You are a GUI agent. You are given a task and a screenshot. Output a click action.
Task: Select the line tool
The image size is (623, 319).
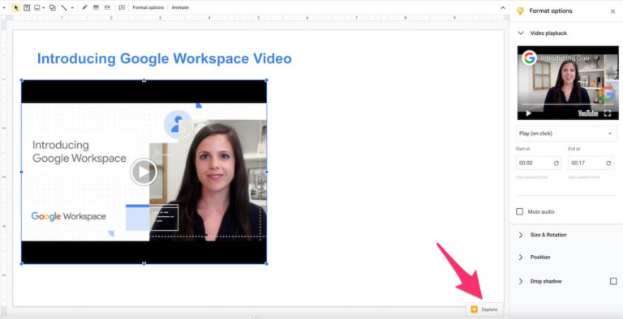(64, 7)
